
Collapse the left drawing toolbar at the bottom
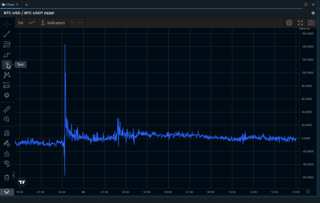coord(7,192)
